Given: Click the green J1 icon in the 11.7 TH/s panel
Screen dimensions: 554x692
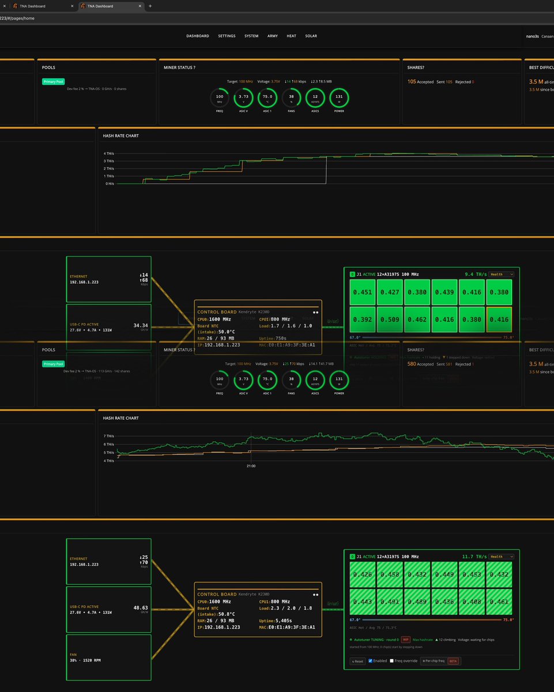Looking at the screenshot, I should (352, 556).
